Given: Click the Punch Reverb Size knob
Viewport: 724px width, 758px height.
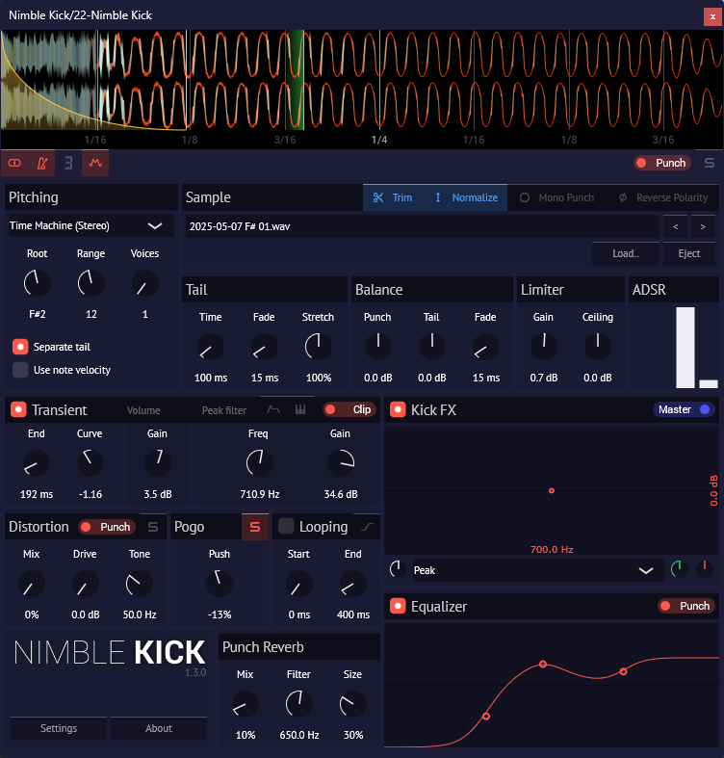Looking at the screenshot, I should pos(352,704).
